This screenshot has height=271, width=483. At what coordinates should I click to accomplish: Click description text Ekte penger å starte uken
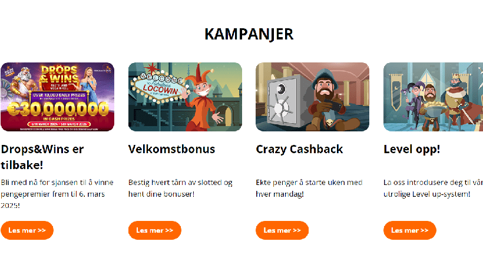point(309,188)
